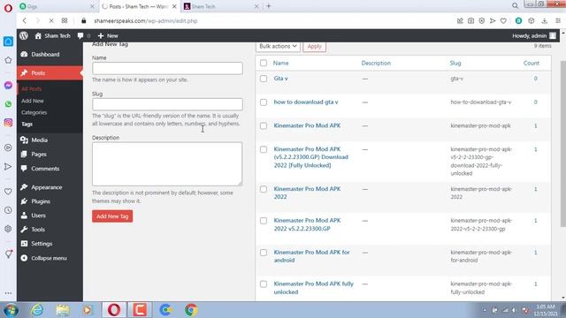This screenshot has width=566, height=318.
Task: Open the how to dowanload gta v tag
Action: pos(306,102)
